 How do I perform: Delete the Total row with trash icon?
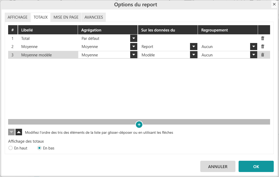(x=262, y=38)
